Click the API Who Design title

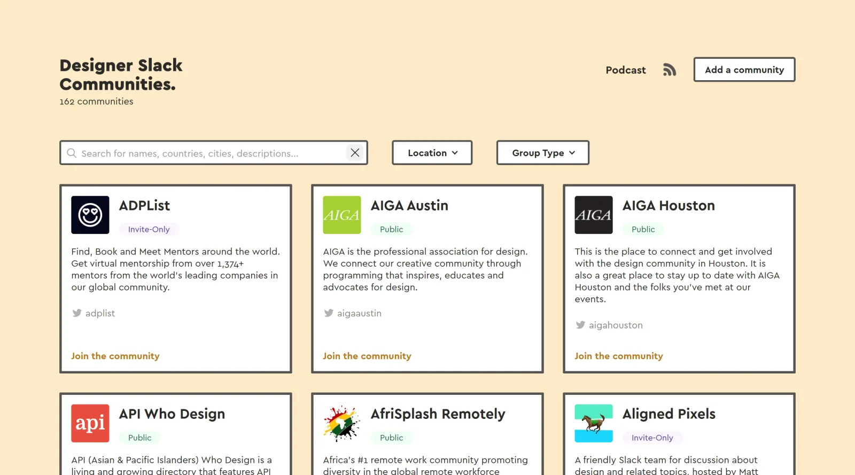pyautogui.click(x=172, y=414)
